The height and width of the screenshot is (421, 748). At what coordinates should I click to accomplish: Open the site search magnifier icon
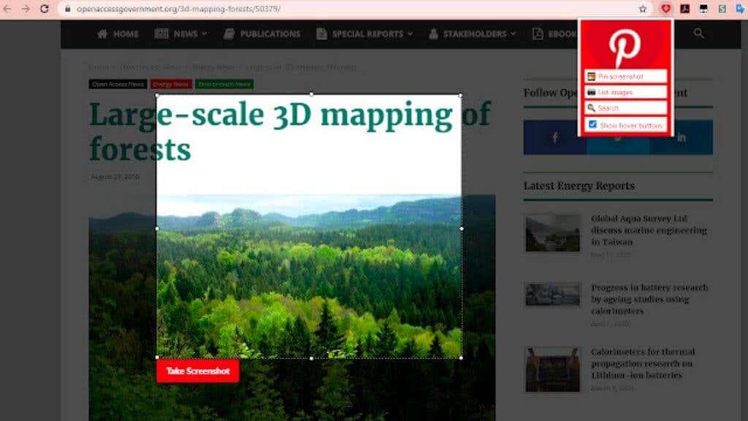pyautogui.click(x=698, y=33)
